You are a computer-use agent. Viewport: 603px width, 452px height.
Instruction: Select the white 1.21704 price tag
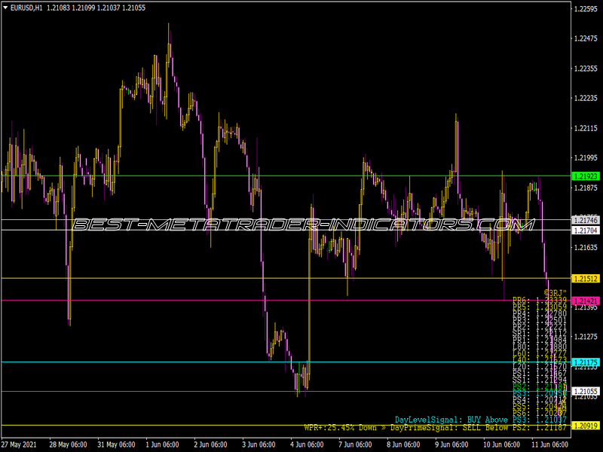click(586, 231)
